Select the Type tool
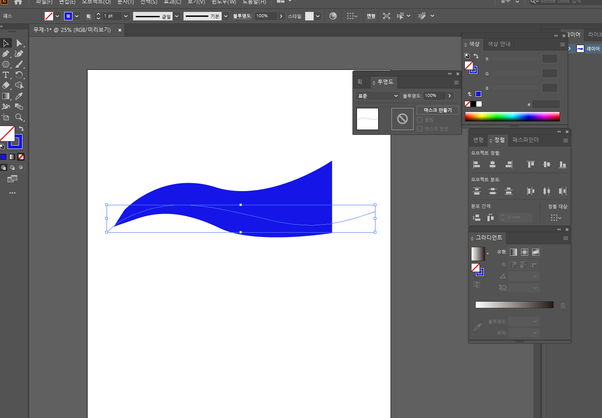The image size is (602, 418). tap(6, 75)
